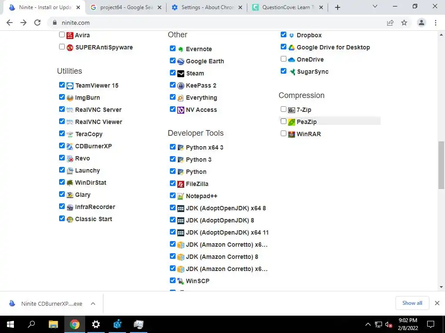Click the Notepad++ icon

click(x=181, y=196)
